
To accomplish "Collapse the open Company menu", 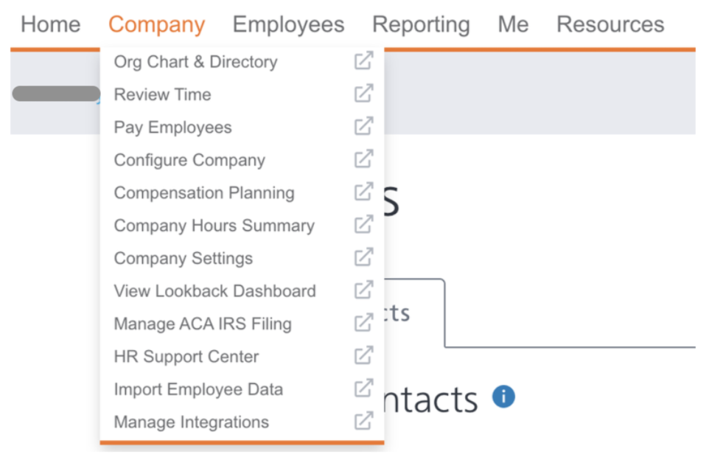I will [x=156, y=25].
